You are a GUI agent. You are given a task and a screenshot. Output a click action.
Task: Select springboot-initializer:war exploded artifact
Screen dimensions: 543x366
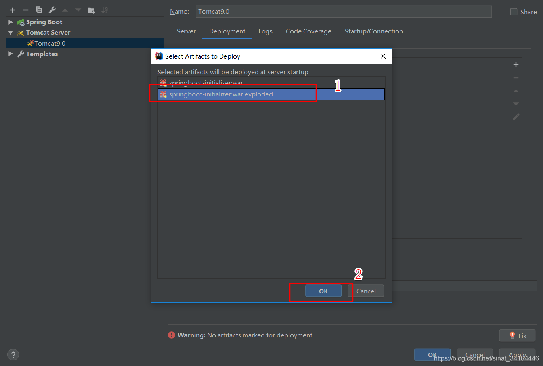tap(221, 94)
